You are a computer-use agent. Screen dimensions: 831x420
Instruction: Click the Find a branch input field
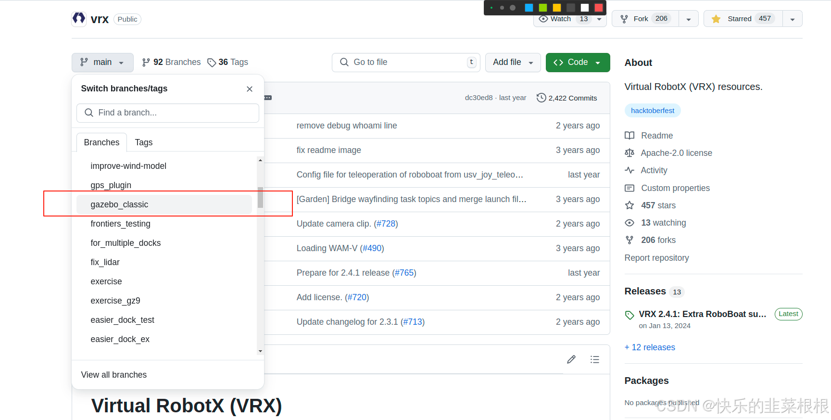tap(168, 113)
